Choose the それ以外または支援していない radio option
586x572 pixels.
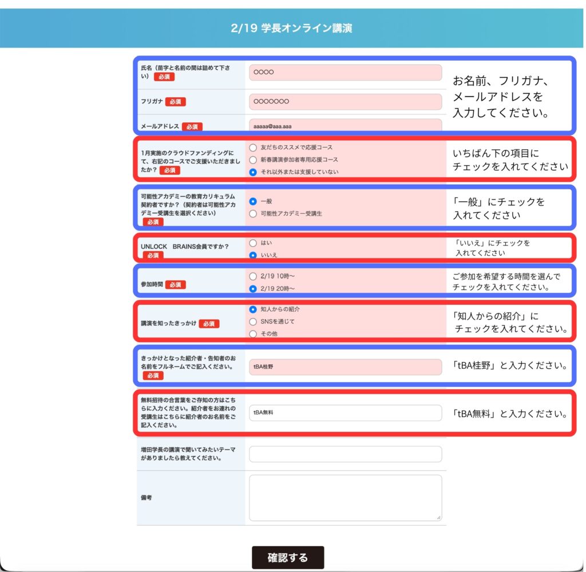[x=254, y=172]
